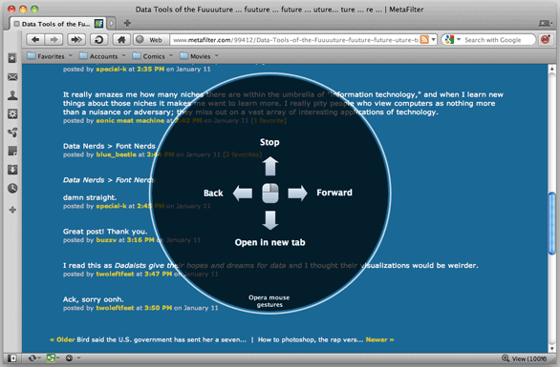
Task: Reload the page with the reload button
Action: (99, 39)
